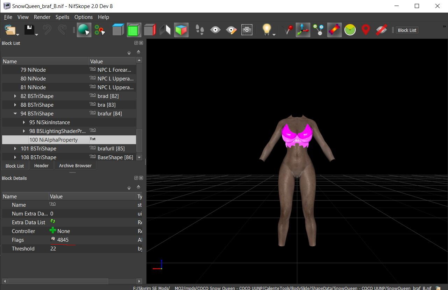Expand the 88 BSTriShape node
Screen dimensions: 448x290
[15, 105]
